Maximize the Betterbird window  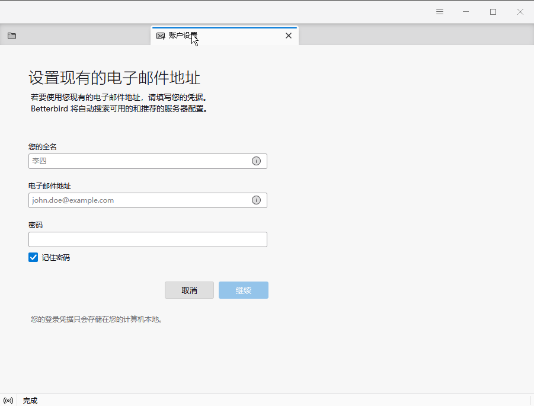(x=493, y=12)
